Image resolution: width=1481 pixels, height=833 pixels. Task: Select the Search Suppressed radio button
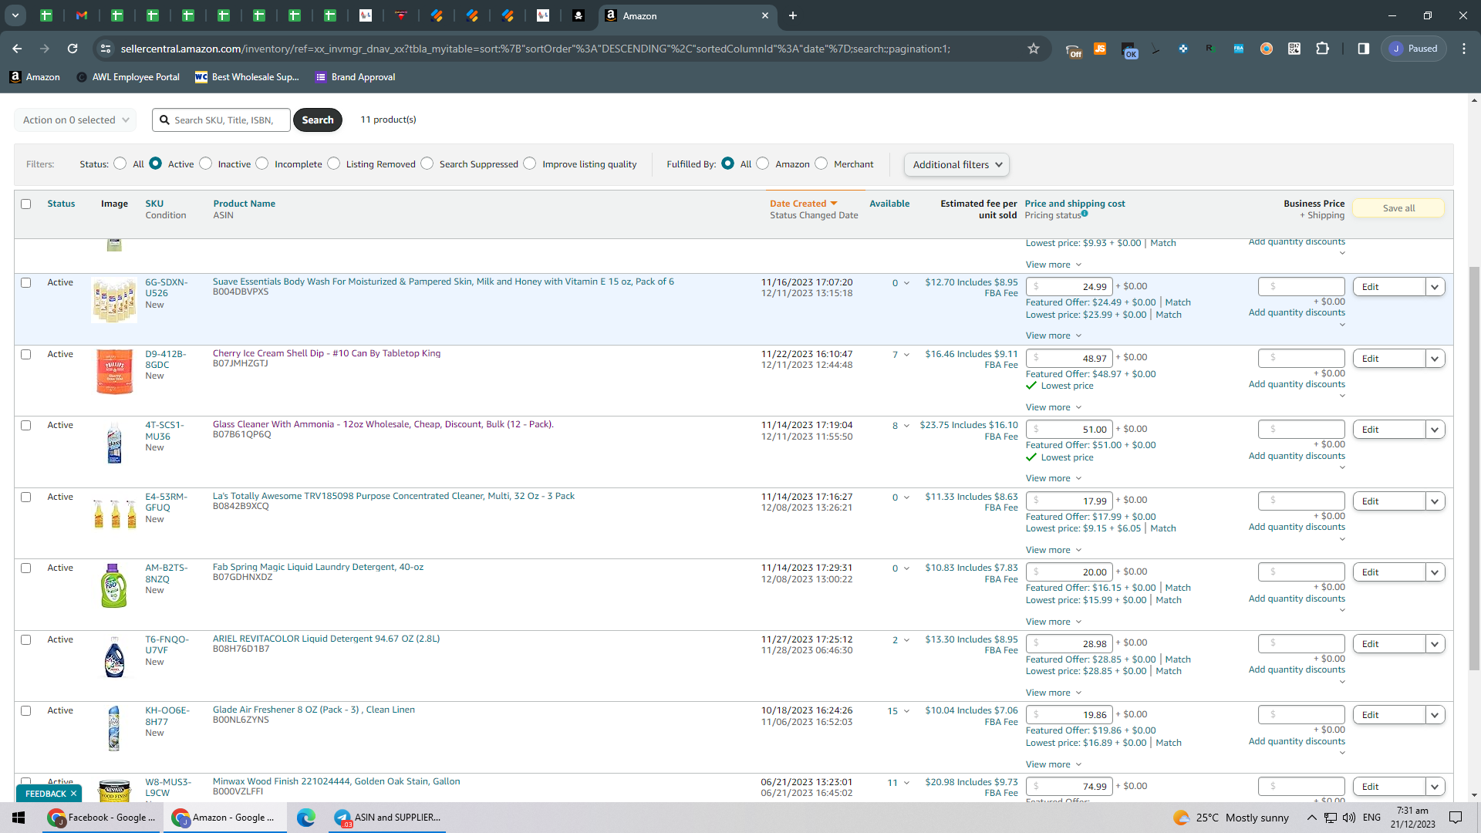(x=427, y=164)
